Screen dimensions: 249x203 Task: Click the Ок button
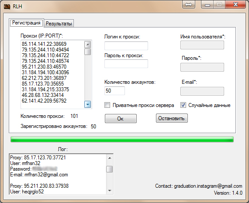[x=121, y=118]
